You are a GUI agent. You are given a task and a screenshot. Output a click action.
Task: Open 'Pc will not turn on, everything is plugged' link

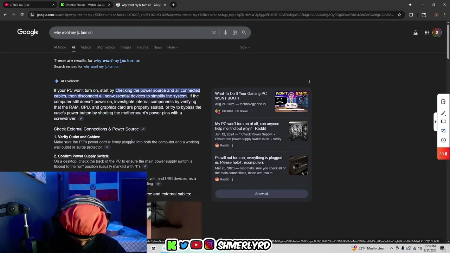[x=249, y=160]
